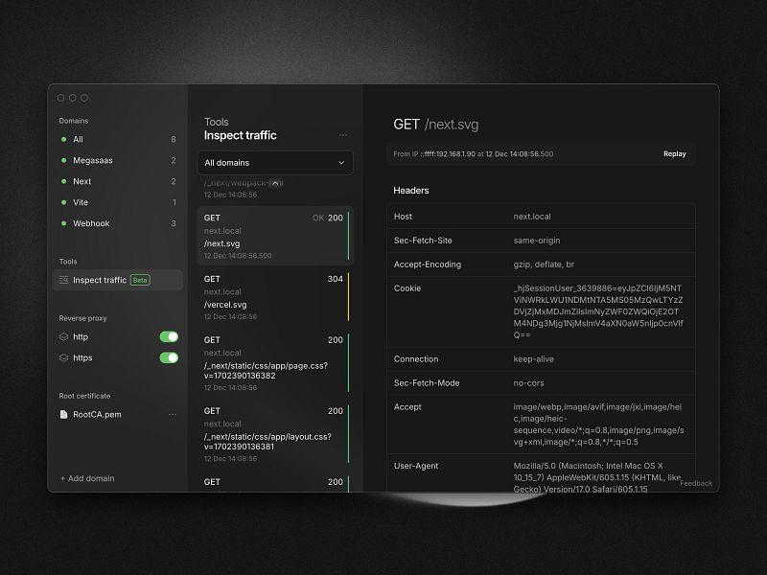Click the From IP timestamp line

(473, 154)
